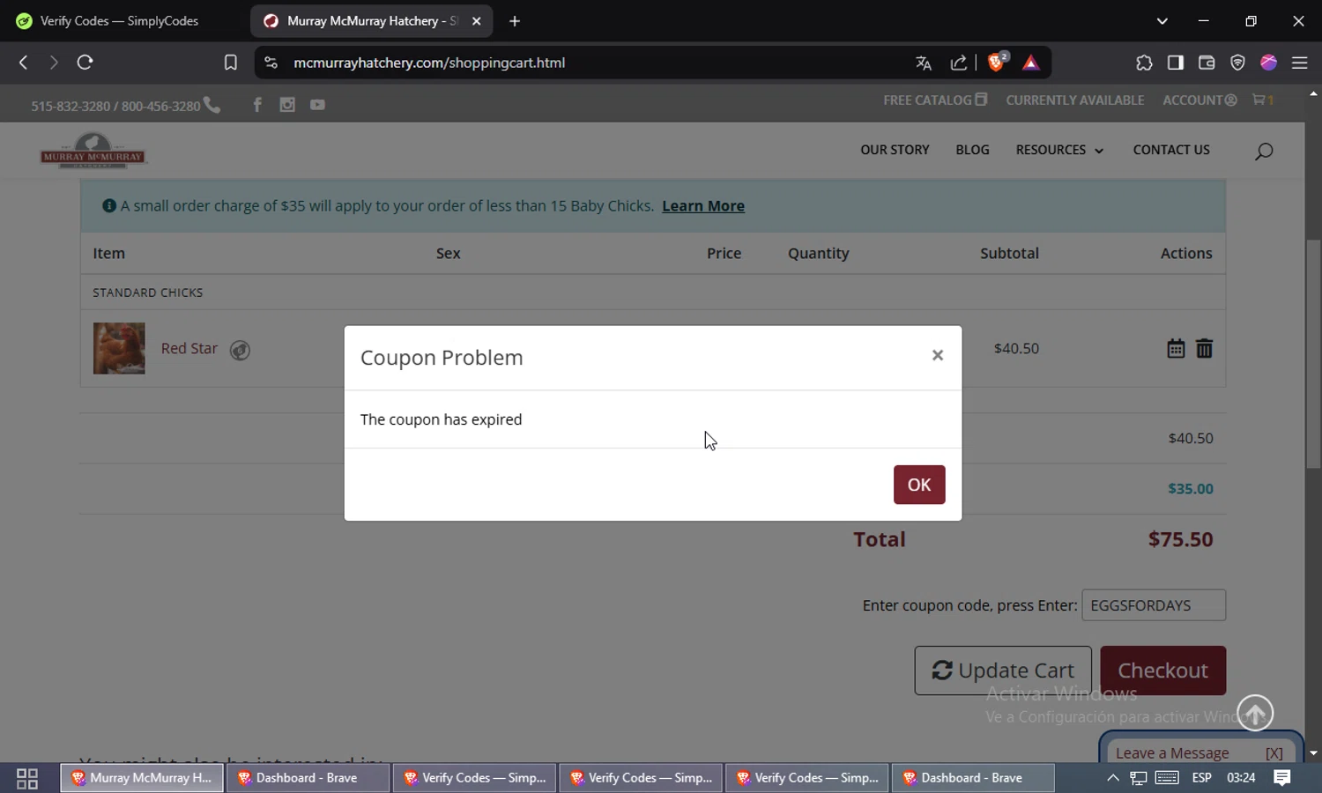Click the coupon code field with EGGSFORDAYS
1322x793 pixels.
pos(1154,605)
